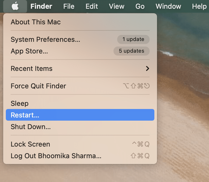Image resolution: width=209 pixels, height=182 pixels.
Task: Open the Go menu in menu bar
Action: 140,6
